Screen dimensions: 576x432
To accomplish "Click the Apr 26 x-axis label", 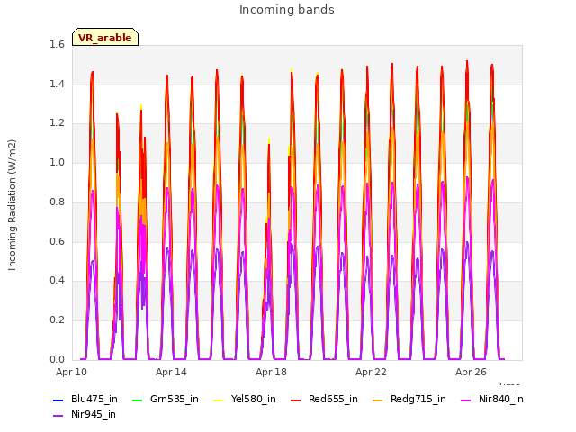I will coord(471,372).
